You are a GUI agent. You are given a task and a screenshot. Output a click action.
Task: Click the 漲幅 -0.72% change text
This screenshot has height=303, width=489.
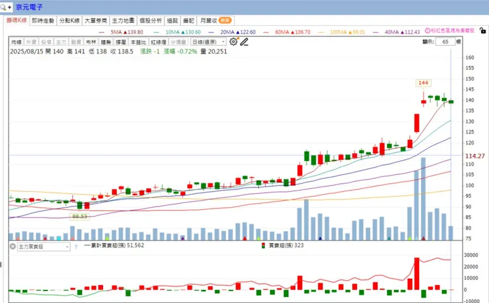180,51
